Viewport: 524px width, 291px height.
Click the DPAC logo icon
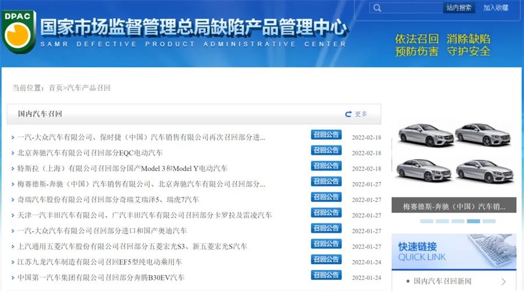click(x=19, y=31)
